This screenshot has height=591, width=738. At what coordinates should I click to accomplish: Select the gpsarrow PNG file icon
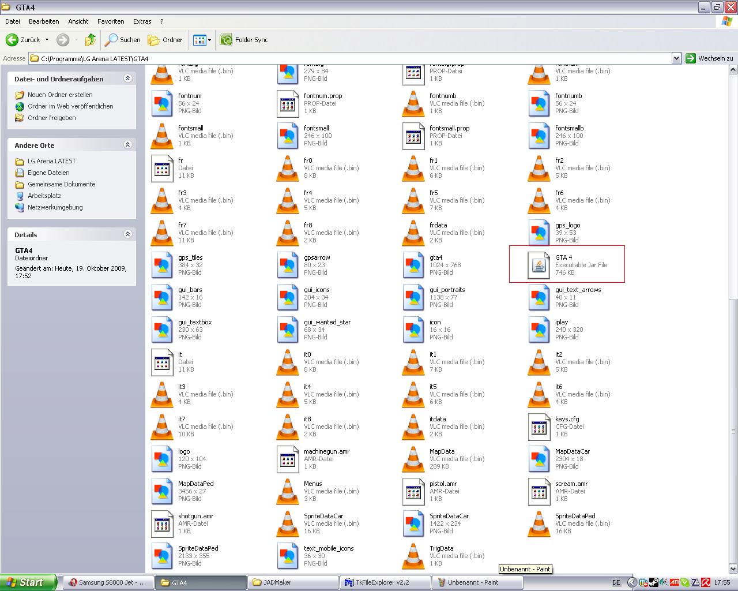click(x=288, y=265)
